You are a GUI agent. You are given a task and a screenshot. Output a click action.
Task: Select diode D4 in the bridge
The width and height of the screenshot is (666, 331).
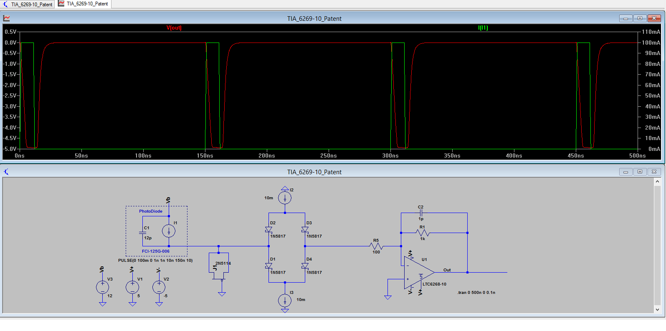[x=305, y=266]
